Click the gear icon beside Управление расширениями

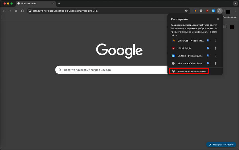point(173,71)
